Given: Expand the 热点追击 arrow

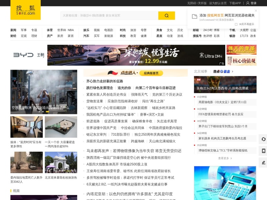Looking at the screenshot, I should (x=232, y=71).
